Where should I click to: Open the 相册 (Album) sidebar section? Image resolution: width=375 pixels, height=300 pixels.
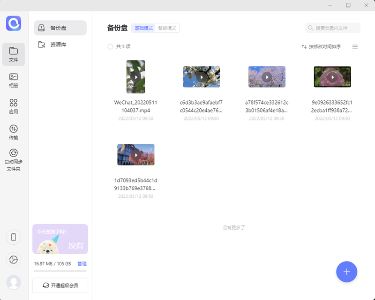(14, 80)
